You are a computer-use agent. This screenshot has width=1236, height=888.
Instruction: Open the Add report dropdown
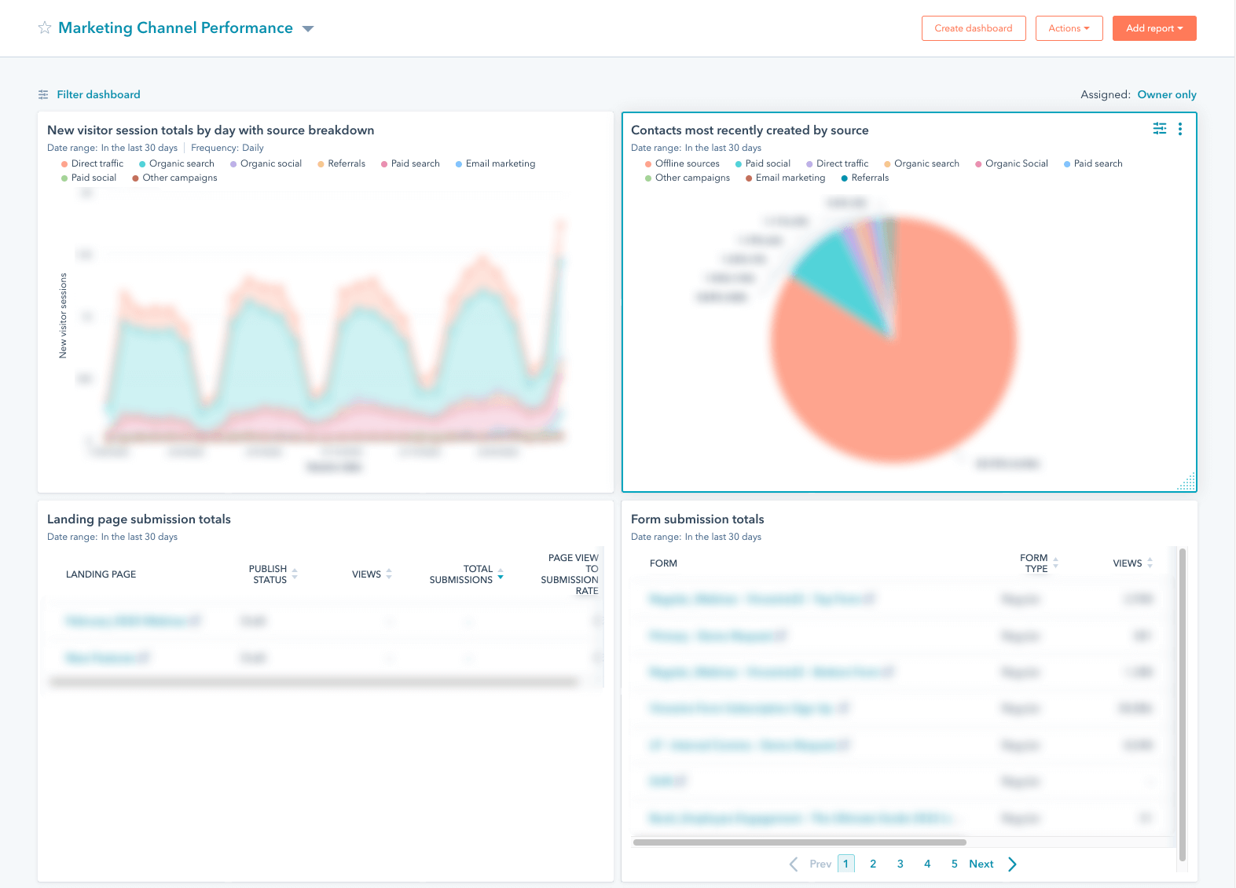[1154, 28]
